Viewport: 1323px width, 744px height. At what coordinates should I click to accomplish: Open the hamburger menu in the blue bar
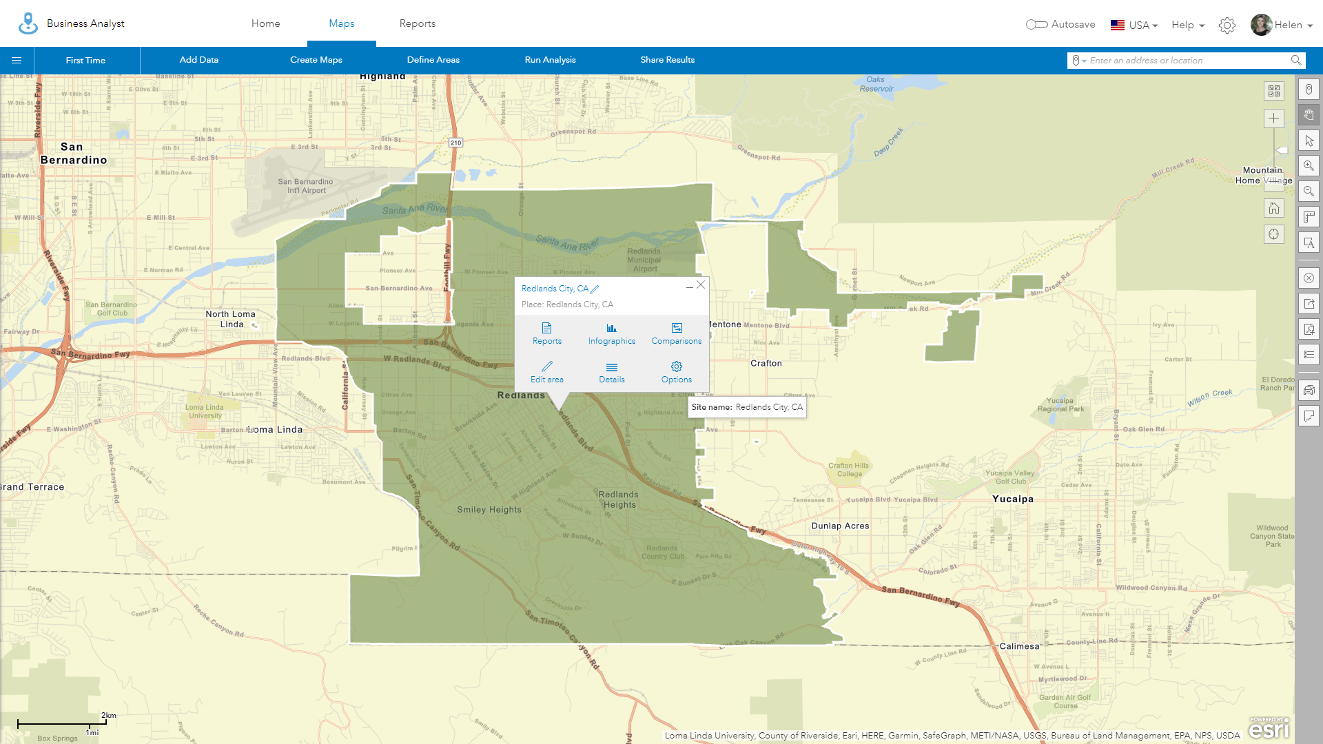click(x=17, y=61)
